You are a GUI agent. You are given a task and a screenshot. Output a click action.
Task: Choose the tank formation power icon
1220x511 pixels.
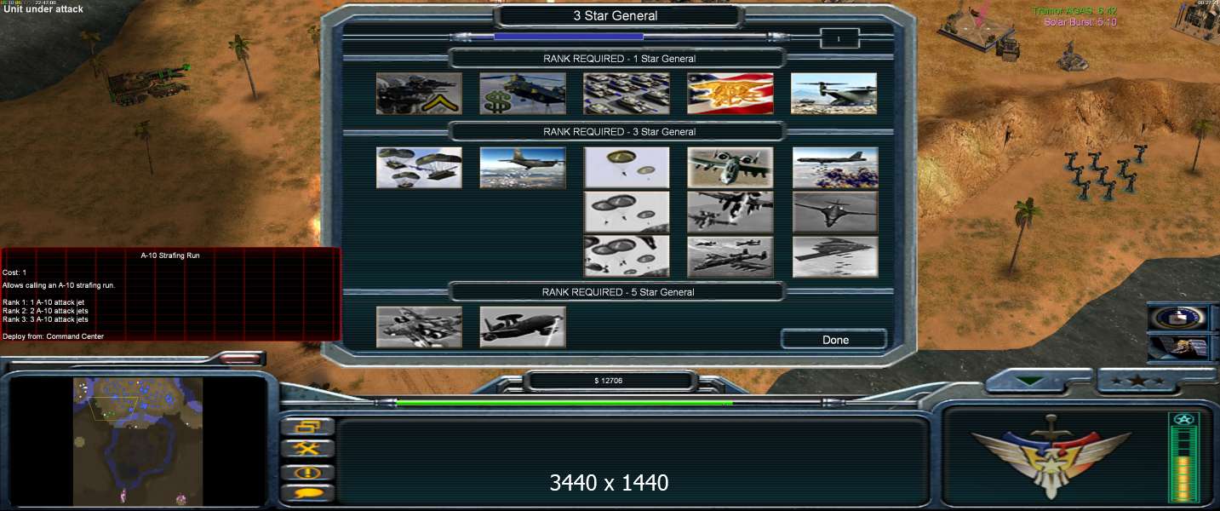click(x=627, y=94)
